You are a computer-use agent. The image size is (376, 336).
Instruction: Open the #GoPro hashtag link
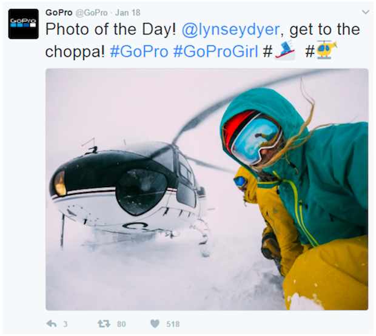point(139,51)
